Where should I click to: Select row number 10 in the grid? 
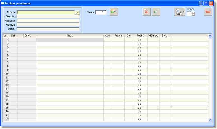tap(6, 74)
